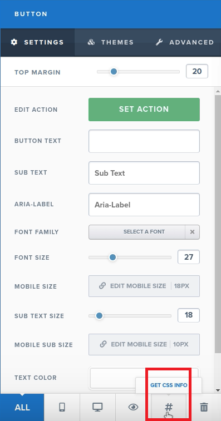The height and width of the screenshot is (421, 221).
Task: Click the desktop monitor view icon
Action: (x=97, y=407)
